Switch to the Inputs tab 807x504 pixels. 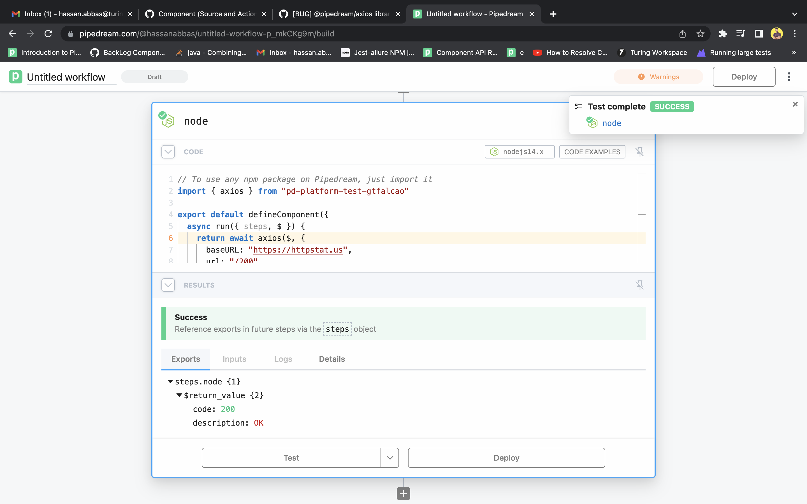235,359
